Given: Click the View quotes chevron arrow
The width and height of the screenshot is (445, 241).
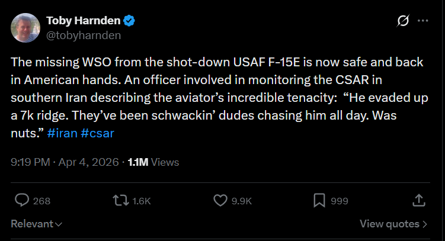Looking at the screenshot, I should [425, 224].
